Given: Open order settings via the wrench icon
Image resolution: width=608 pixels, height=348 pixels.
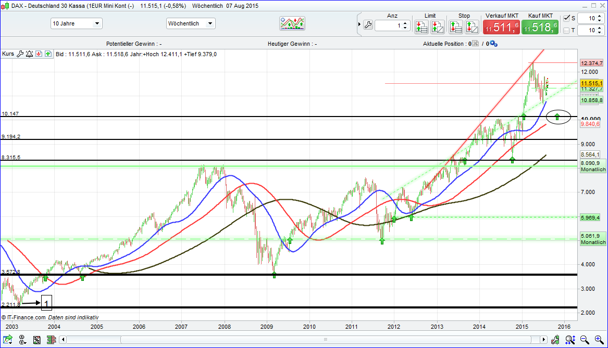Looking at the screenshot, I should click(x=368, y=24).
